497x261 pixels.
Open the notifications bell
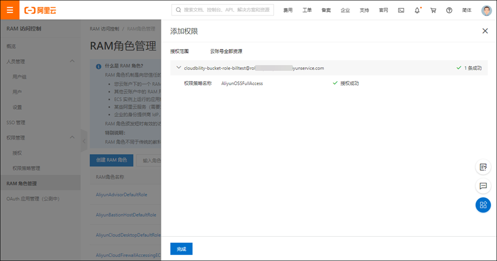pyautogui.click(x=417, y=10)
